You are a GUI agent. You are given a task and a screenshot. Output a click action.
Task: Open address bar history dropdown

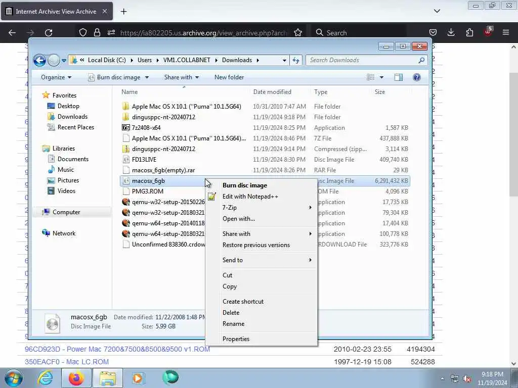coord(284,61)
